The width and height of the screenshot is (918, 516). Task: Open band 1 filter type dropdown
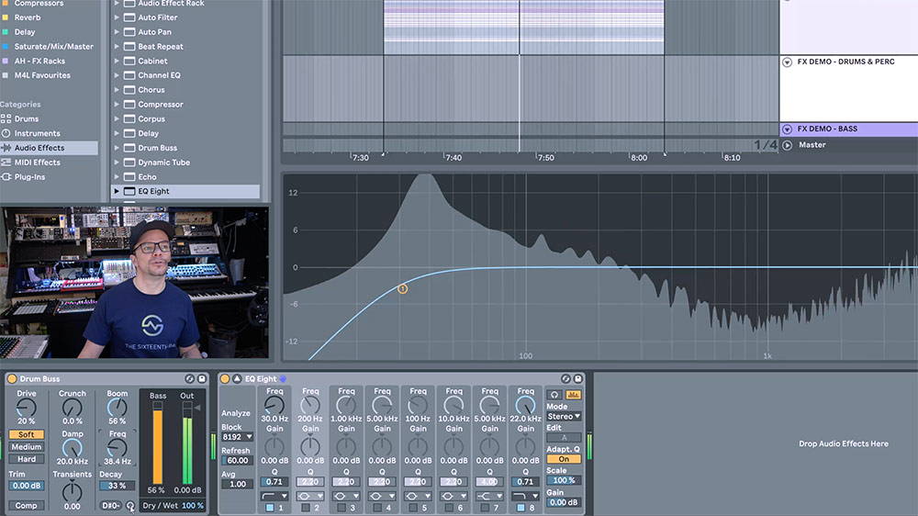274,496
